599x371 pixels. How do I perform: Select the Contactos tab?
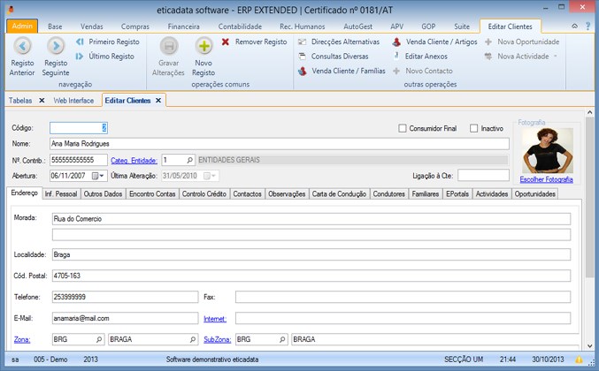pos(246,193)
